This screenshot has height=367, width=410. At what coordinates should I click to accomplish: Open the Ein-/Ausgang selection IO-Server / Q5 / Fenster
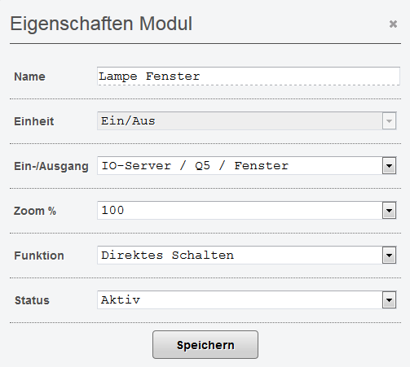pos(247,165)
